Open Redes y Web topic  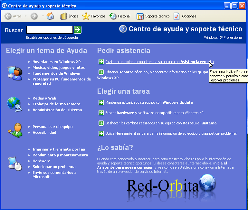[x=44, y=98]
